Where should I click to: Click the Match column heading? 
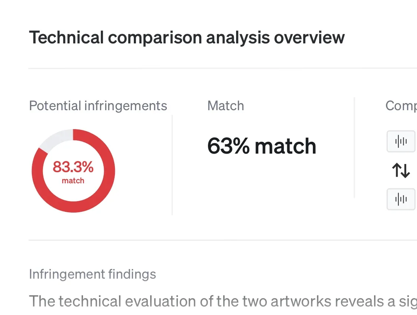point(225,106)
